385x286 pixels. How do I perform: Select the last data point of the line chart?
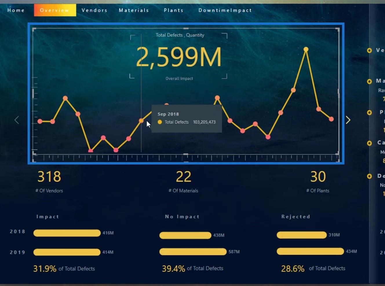pos(331,119)
